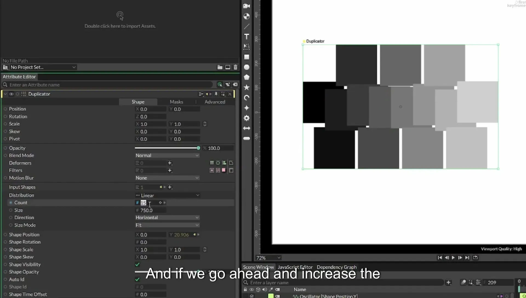Switch to the Masks tab
Image resolution: width=526 pixels, height=298 pixels.
(x=176, y=102)
